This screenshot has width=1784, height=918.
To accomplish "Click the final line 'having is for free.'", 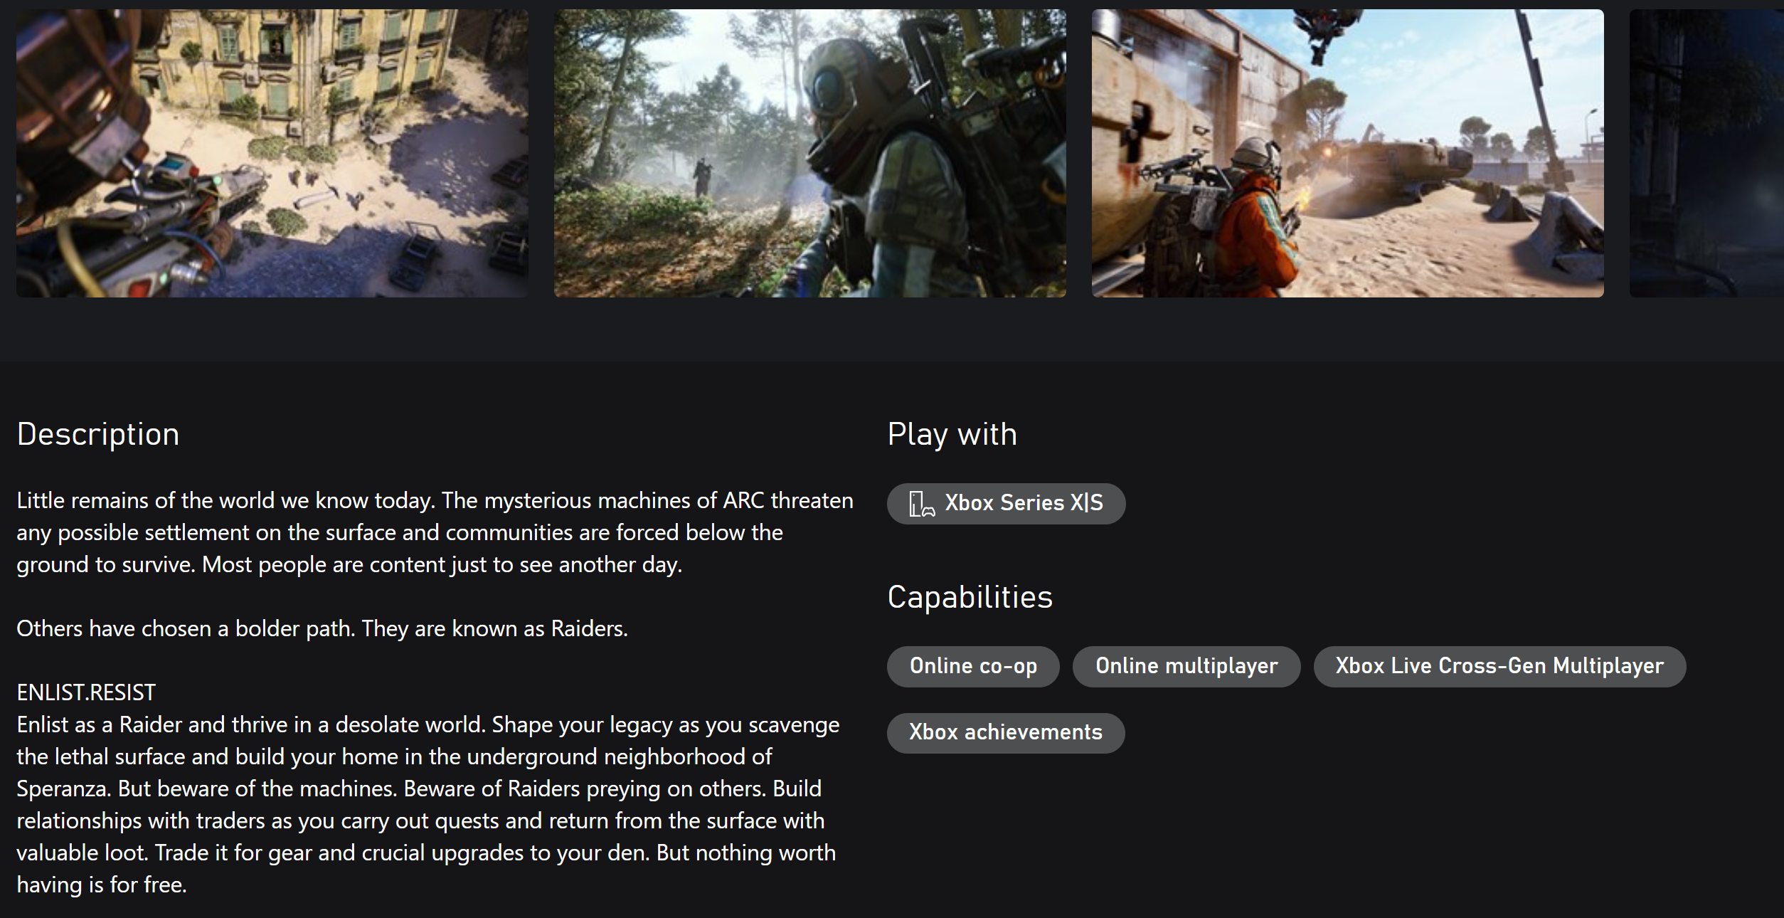I will [102, 885].
